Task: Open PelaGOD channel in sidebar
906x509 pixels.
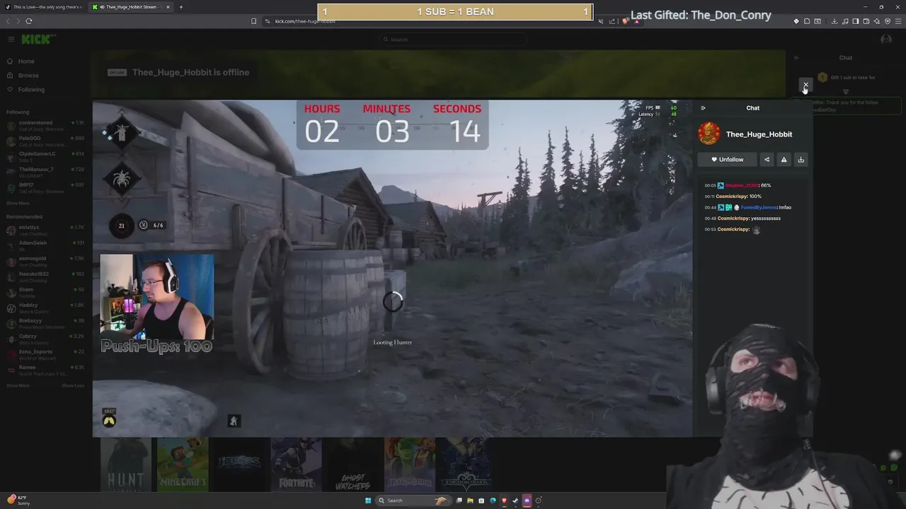Action: pos(45,141)
